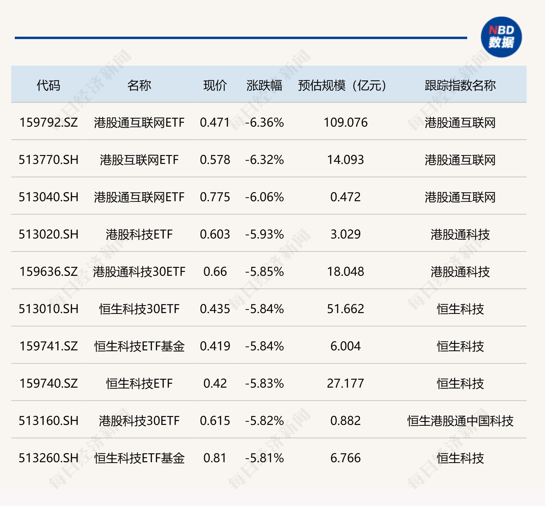Click the price 0.419
This screenshot has height=506, width=545.
click(215, 346)
